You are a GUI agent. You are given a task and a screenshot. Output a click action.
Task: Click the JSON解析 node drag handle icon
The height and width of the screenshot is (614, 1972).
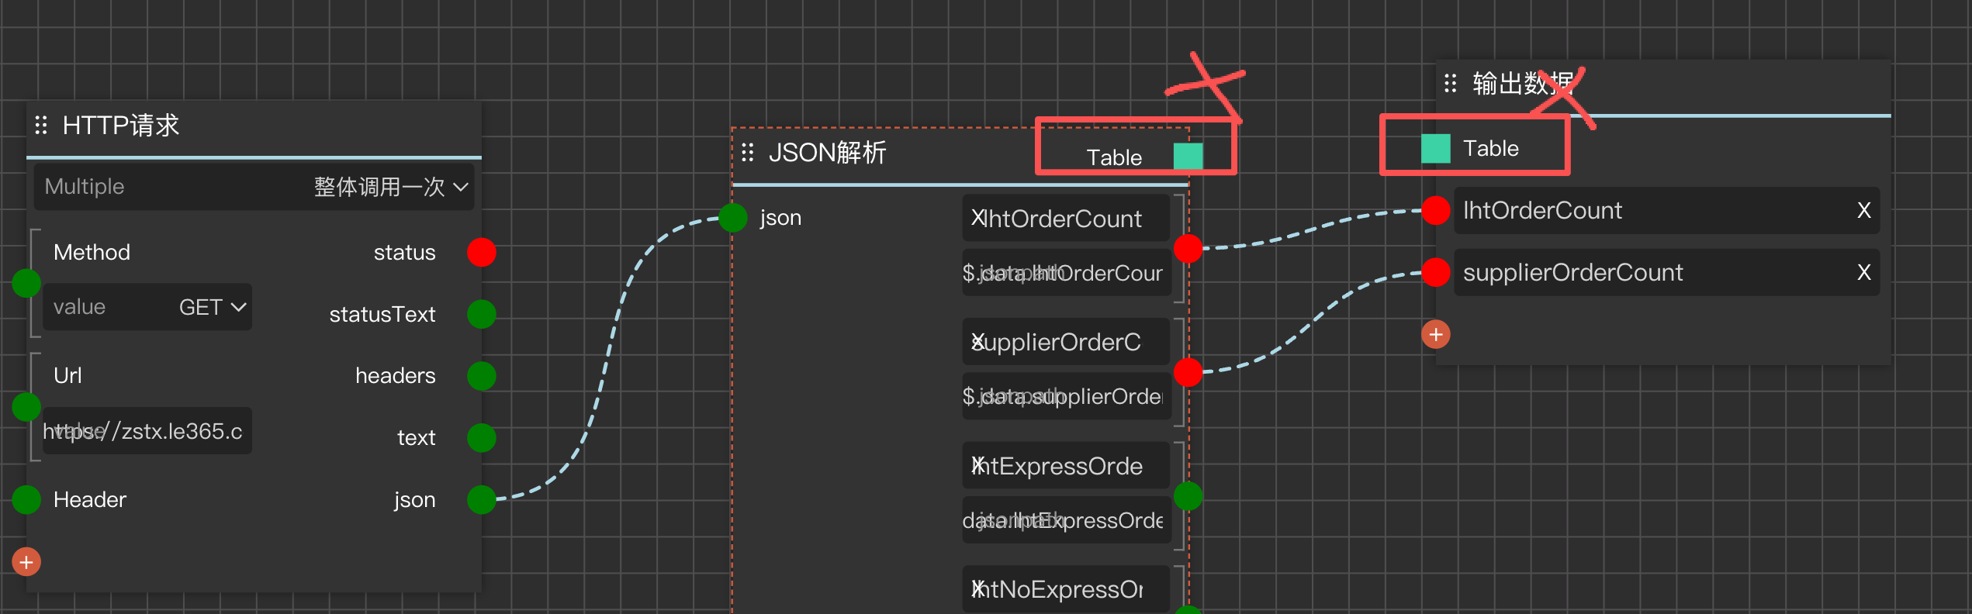coord(747,153)
